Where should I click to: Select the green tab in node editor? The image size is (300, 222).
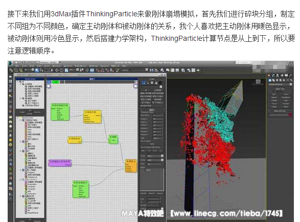[56, 82]
